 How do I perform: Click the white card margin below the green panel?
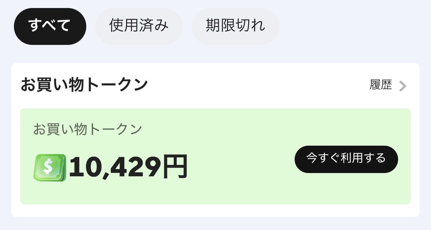216,211
